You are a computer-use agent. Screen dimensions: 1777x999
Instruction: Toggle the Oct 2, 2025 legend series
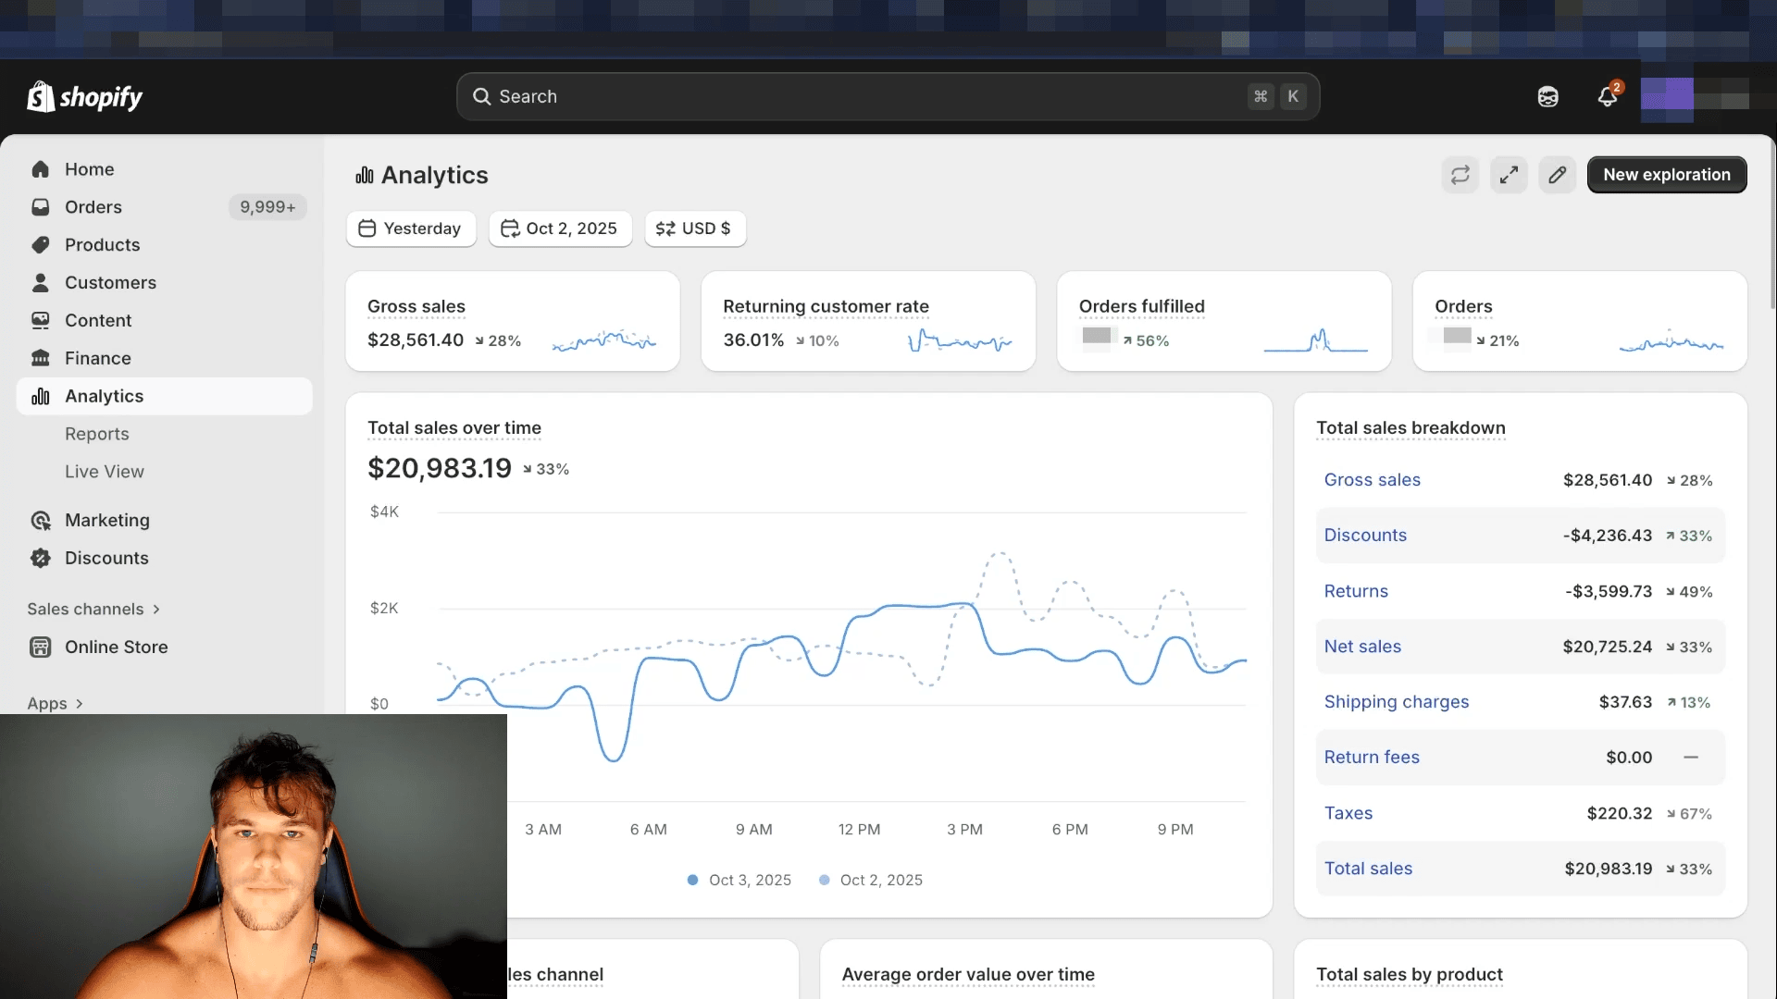871,880
